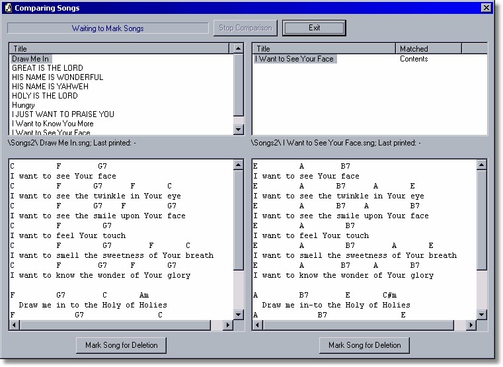This screenshot has width=503, height=367.
Task: Click left Mark Song for Deletion button
Action: click(121, 345)
